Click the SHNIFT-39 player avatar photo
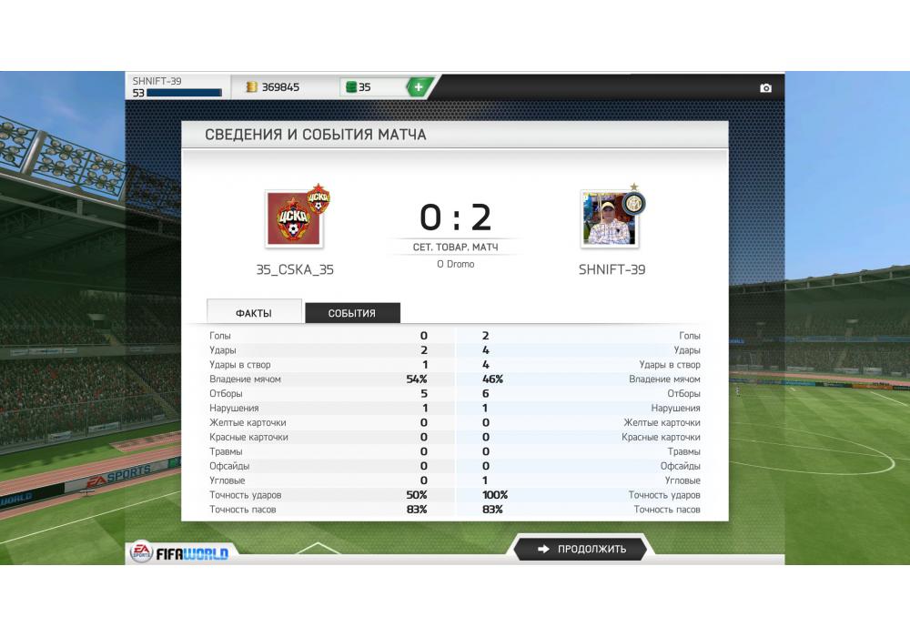910x637 pixels. click(x=608, y=219)
